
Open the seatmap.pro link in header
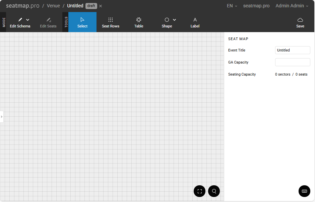[x=256, y=6]
